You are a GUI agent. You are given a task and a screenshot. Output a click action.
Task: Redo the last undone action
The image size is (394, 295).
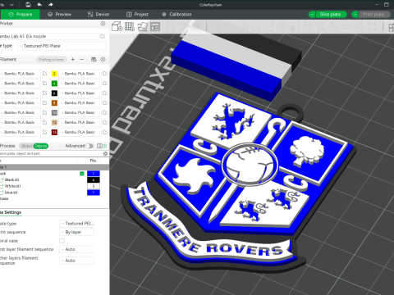tap(51, 5)
